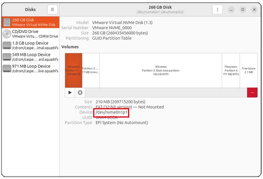Click partition size 210 MB (209715200 bytes)
The image size is (263, 179).
(121, 102)
